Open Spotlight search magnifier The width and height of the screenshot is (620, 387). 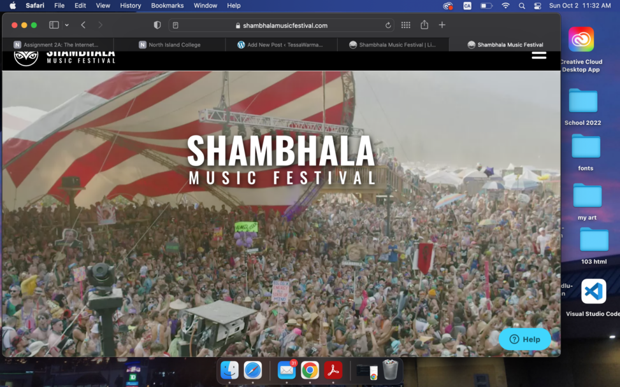tap(522, 6)
